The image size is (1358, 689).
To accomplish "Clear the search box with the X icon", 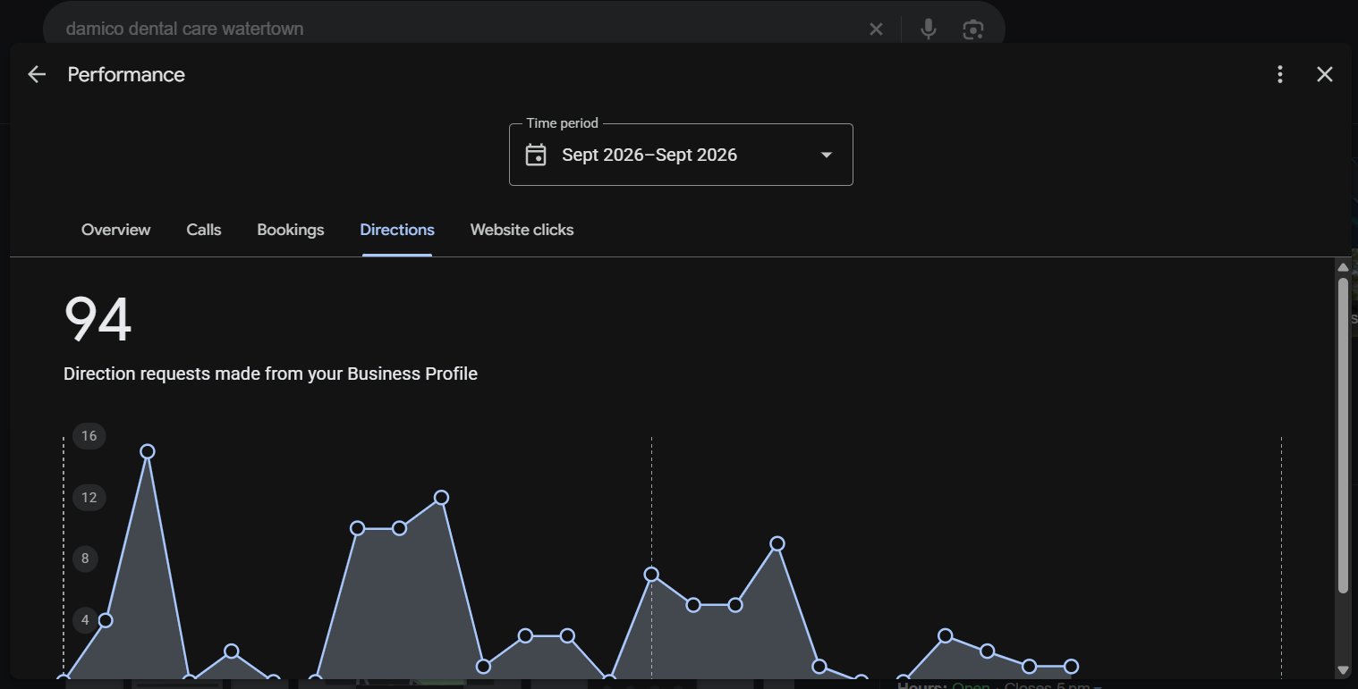I will pyautogui.click(x=876, y=29).
